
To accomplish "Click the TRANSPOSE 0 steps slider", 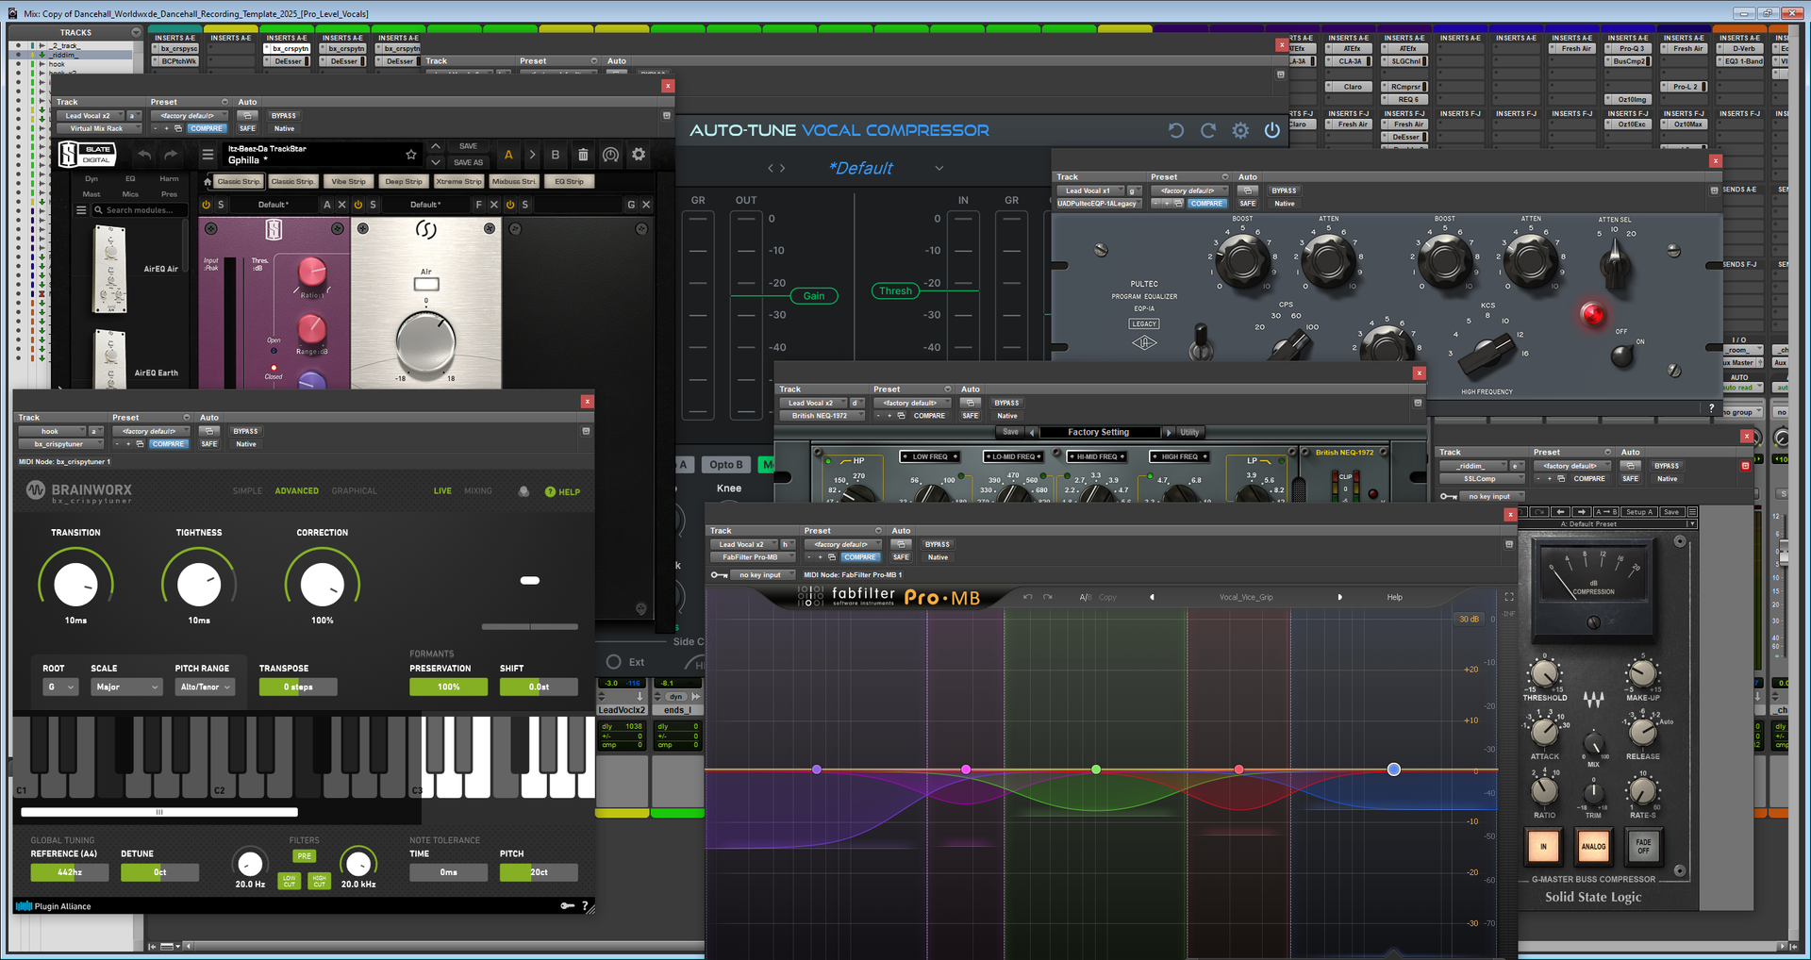I will point(298,687).
